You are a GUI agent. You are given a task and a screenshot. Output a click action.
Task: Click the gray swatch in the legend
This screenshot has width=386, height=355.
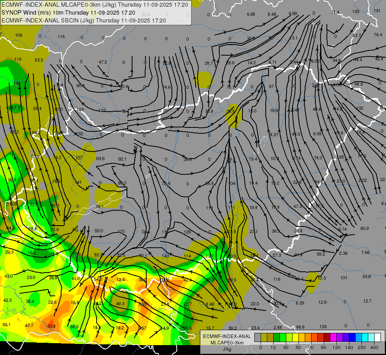point(257,337)
